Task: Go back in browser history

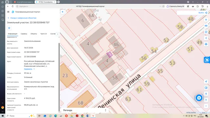Action: point(8,6)
